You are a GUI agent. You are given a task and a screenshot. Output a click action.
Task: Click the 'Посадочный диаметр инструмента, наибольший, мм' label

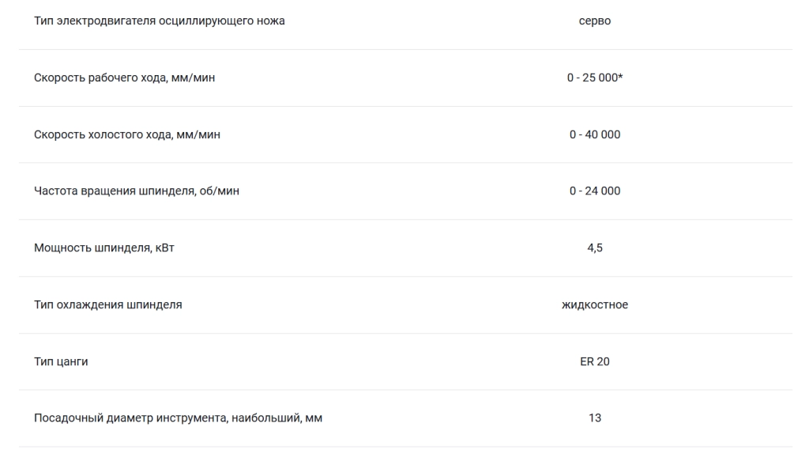coord(178,418)
